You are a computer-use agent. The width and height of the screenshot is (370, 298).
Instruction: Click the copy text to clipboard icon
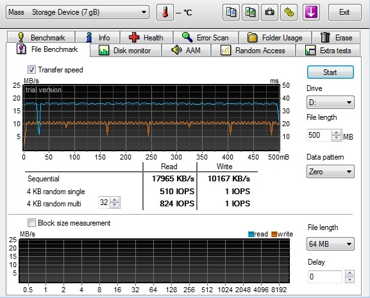click(231, 12)
